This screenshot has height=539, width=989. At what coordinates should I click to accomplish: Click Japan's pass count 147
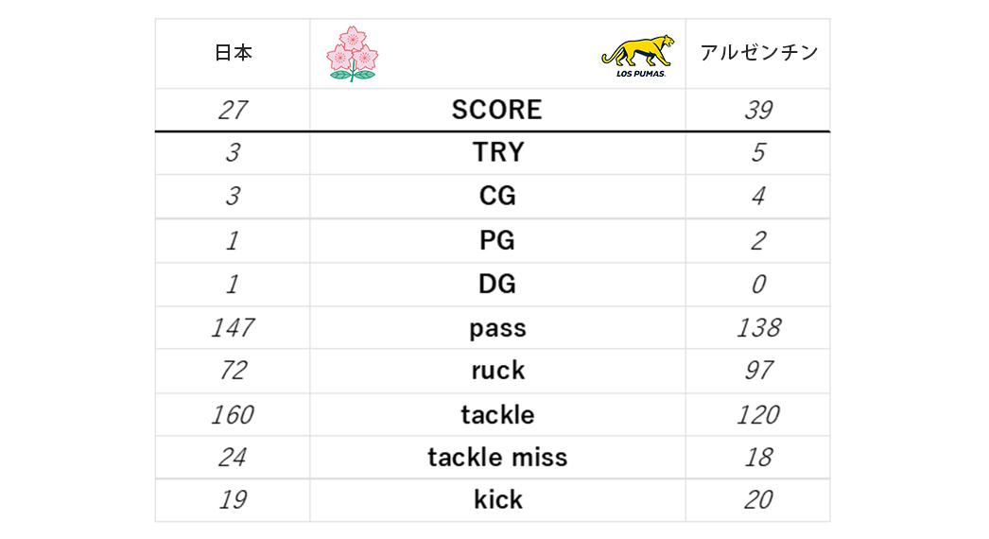click(233, 328)
